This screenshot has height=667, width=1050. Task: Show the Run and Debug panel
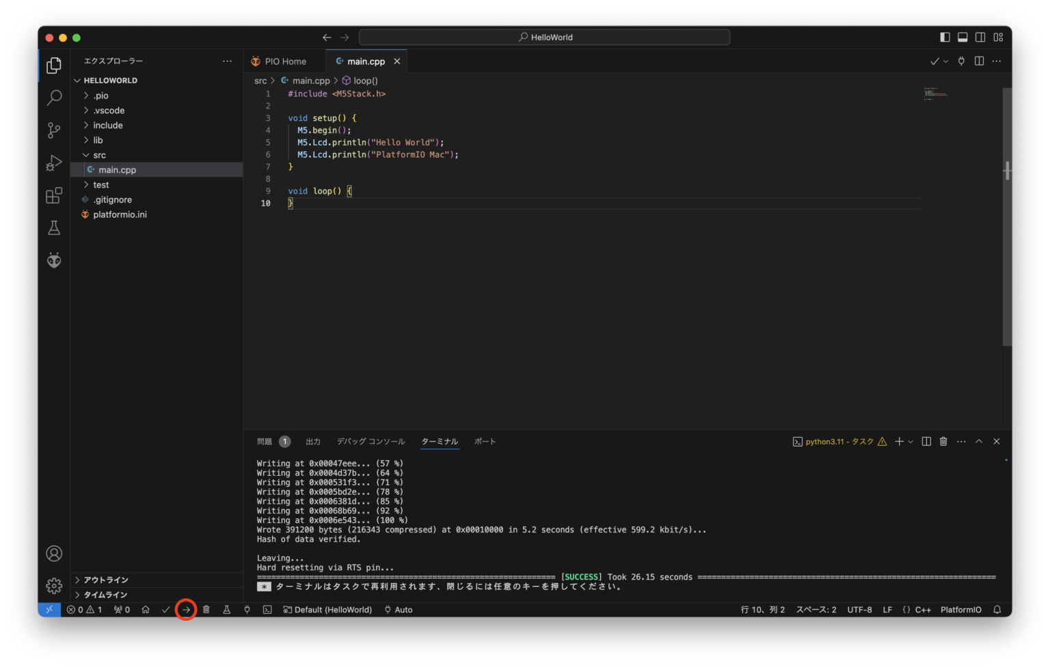[x=54, y=162]
